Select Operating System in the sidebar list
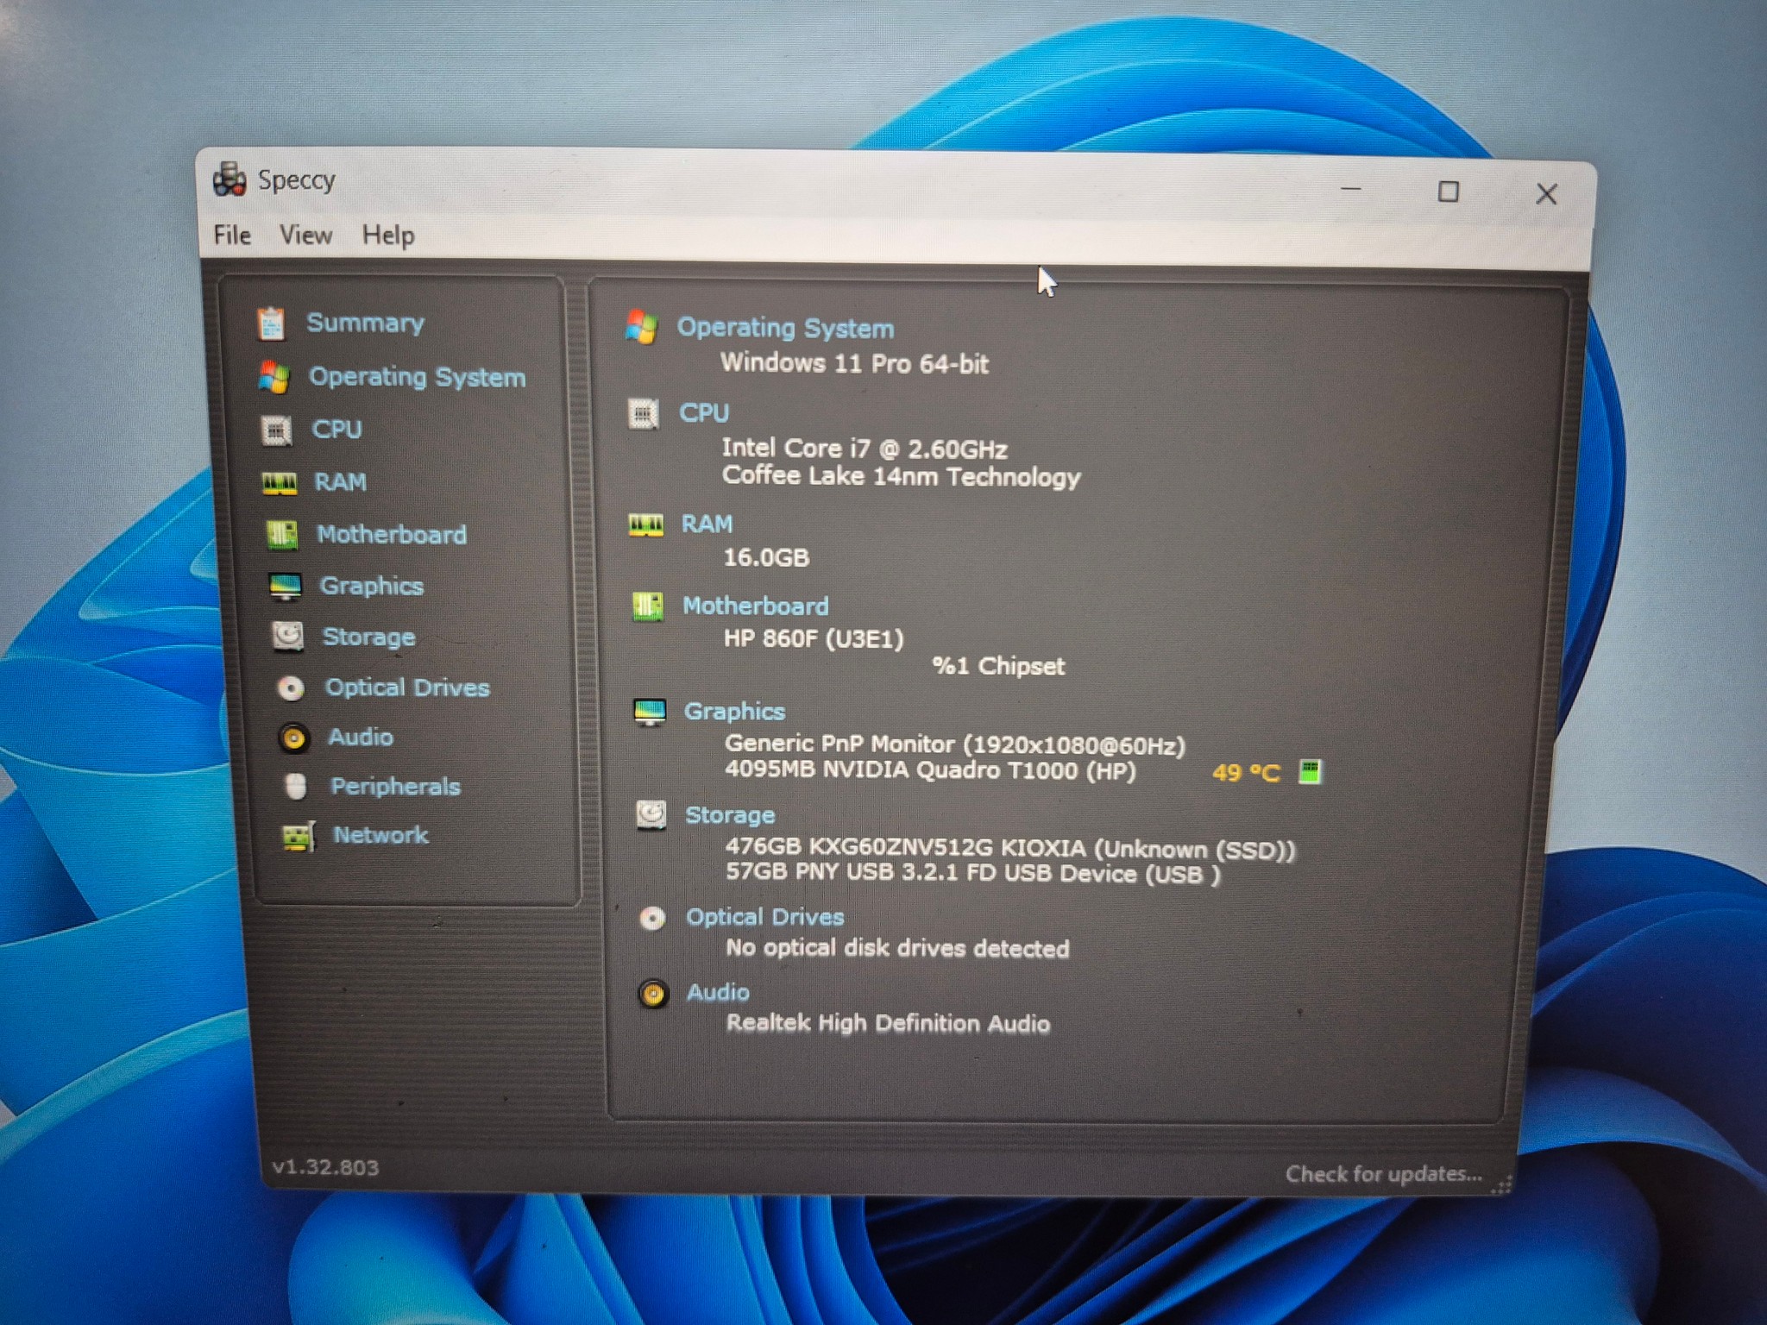The height and width of the screenshot is (1325, 1767). pyautogui.click(x=417, y=377)
